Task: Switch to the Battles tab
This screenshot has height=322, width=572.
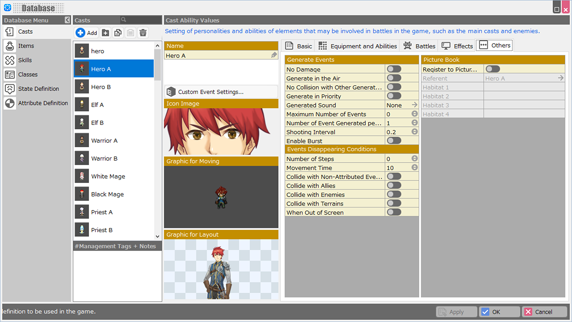Action: coord(419,46)
